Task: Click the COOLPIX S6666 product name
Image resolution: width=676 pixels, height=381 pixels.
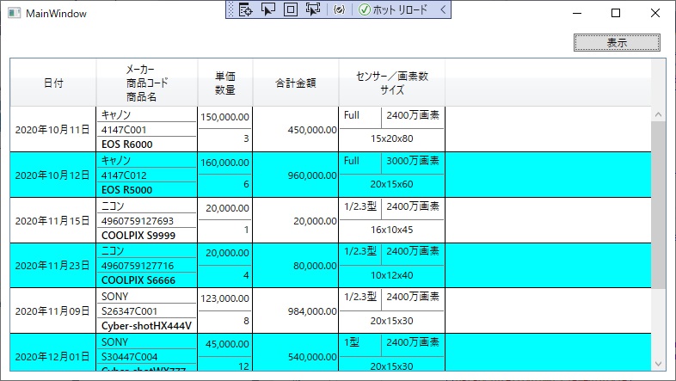Action: click(x=138, y=280)
